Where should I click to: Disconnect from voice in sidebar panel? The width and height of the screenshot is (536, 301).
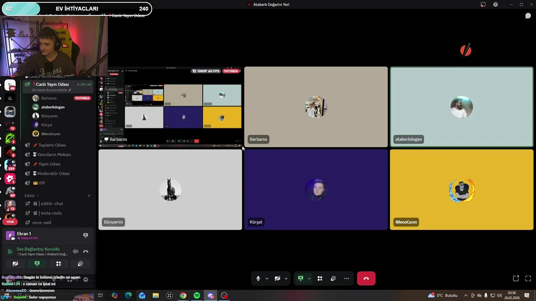click(x=85, y=251)
